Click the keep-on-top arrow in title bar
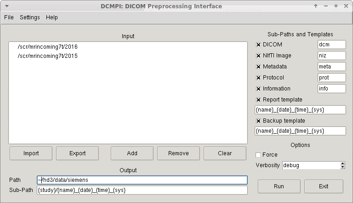 316,6
